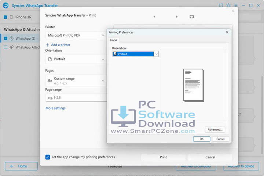This screenshot has height=176, width=264.
Task: Open the Orientation combo box in Printing Preferences
Action: pos(135,54)
